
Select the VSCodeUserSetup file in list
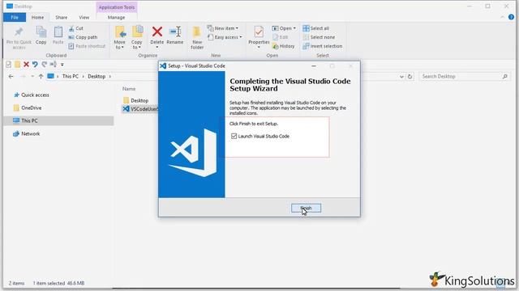[x=140, y=109]
